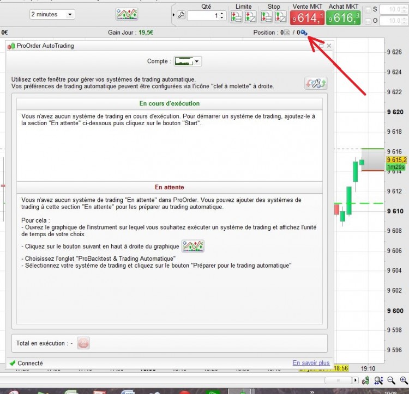Click the second Stop order icon
The height and width of the screenshot is (394, 409).
click(x=280, y=17)
